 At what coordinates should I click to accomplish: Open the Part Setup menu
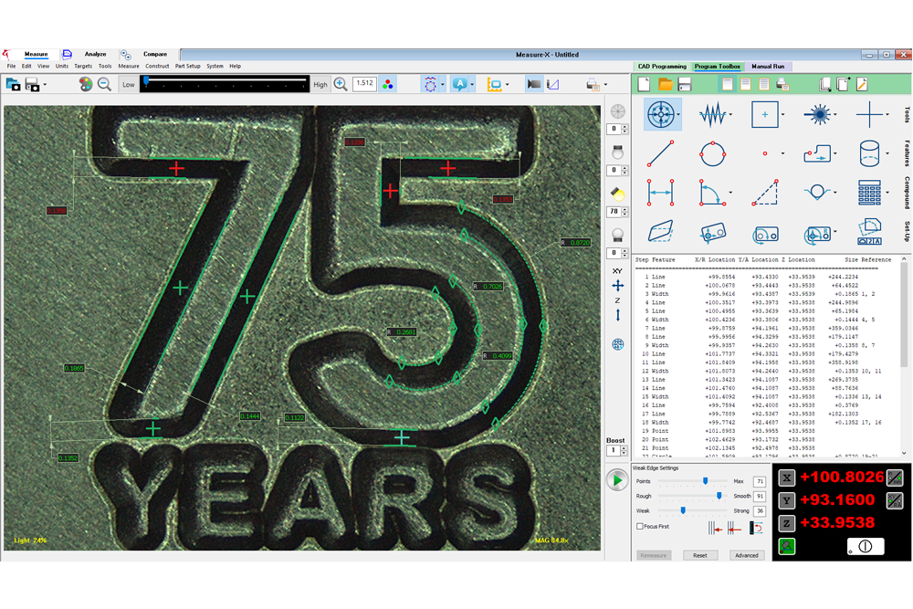[x=188, y=67]
